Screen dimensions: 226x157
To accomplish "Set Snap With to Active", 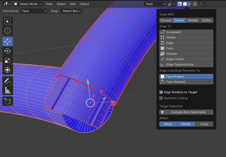I will coord(207,20).
